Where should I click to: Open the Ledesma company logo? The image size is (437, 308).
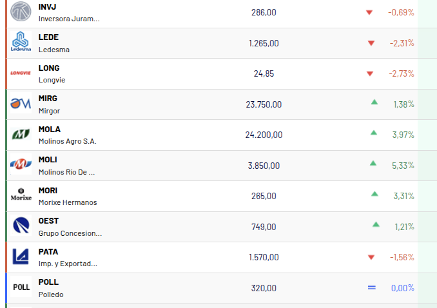tap(21, 42)
